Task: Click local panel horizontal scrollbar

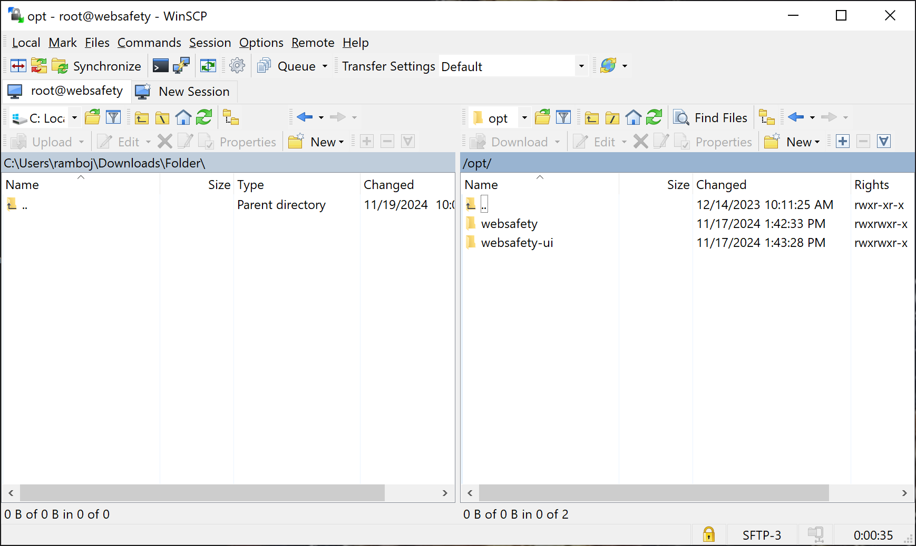Action: click(x=202, y=493)
